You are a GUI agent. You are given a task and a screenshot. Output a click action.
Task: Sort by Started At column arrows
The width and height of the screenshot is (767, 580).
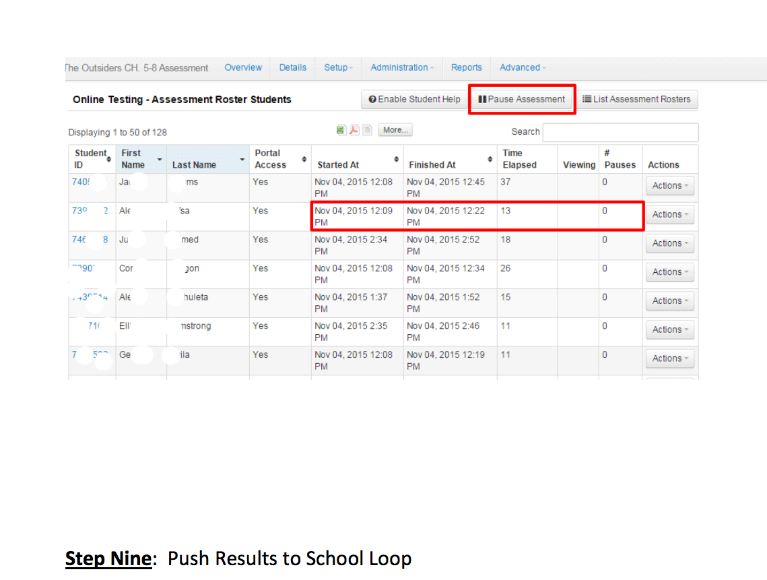click(396, 159)
